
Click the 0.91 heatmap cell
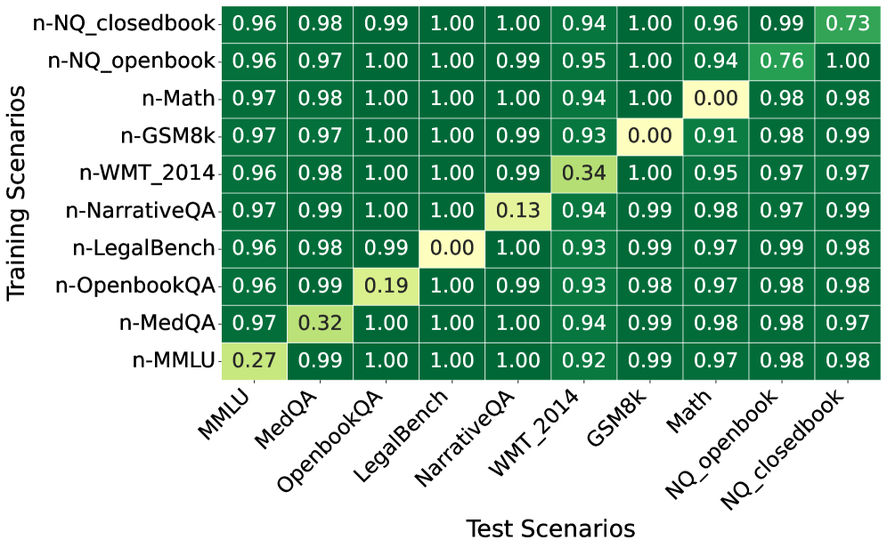coord(715,137)
